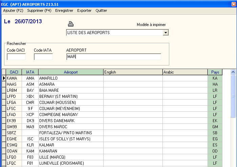Click Exporter in the menu bar
The image size is (237, 167).
click(x=84, y=10)
